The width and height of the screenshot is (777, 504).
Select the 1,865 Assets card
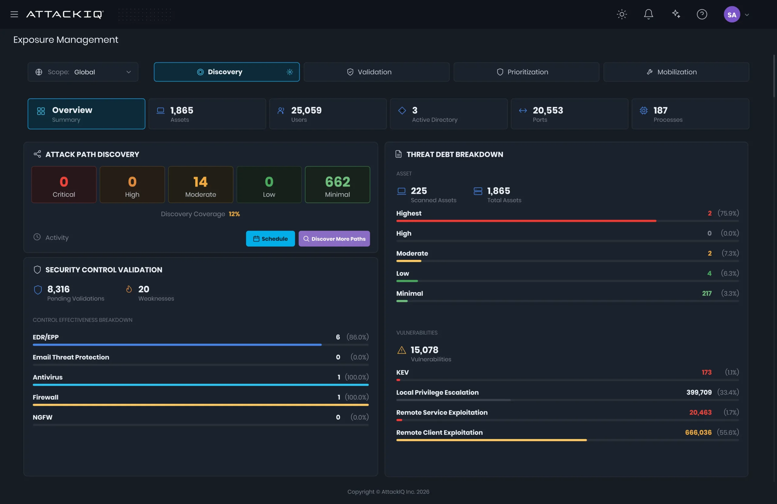point(207,114)
